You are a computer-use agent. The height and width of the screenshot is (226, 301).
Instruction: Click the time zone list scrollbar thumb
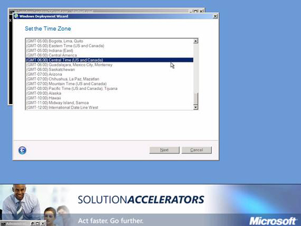pyautogui.click(x=195, y=99)
